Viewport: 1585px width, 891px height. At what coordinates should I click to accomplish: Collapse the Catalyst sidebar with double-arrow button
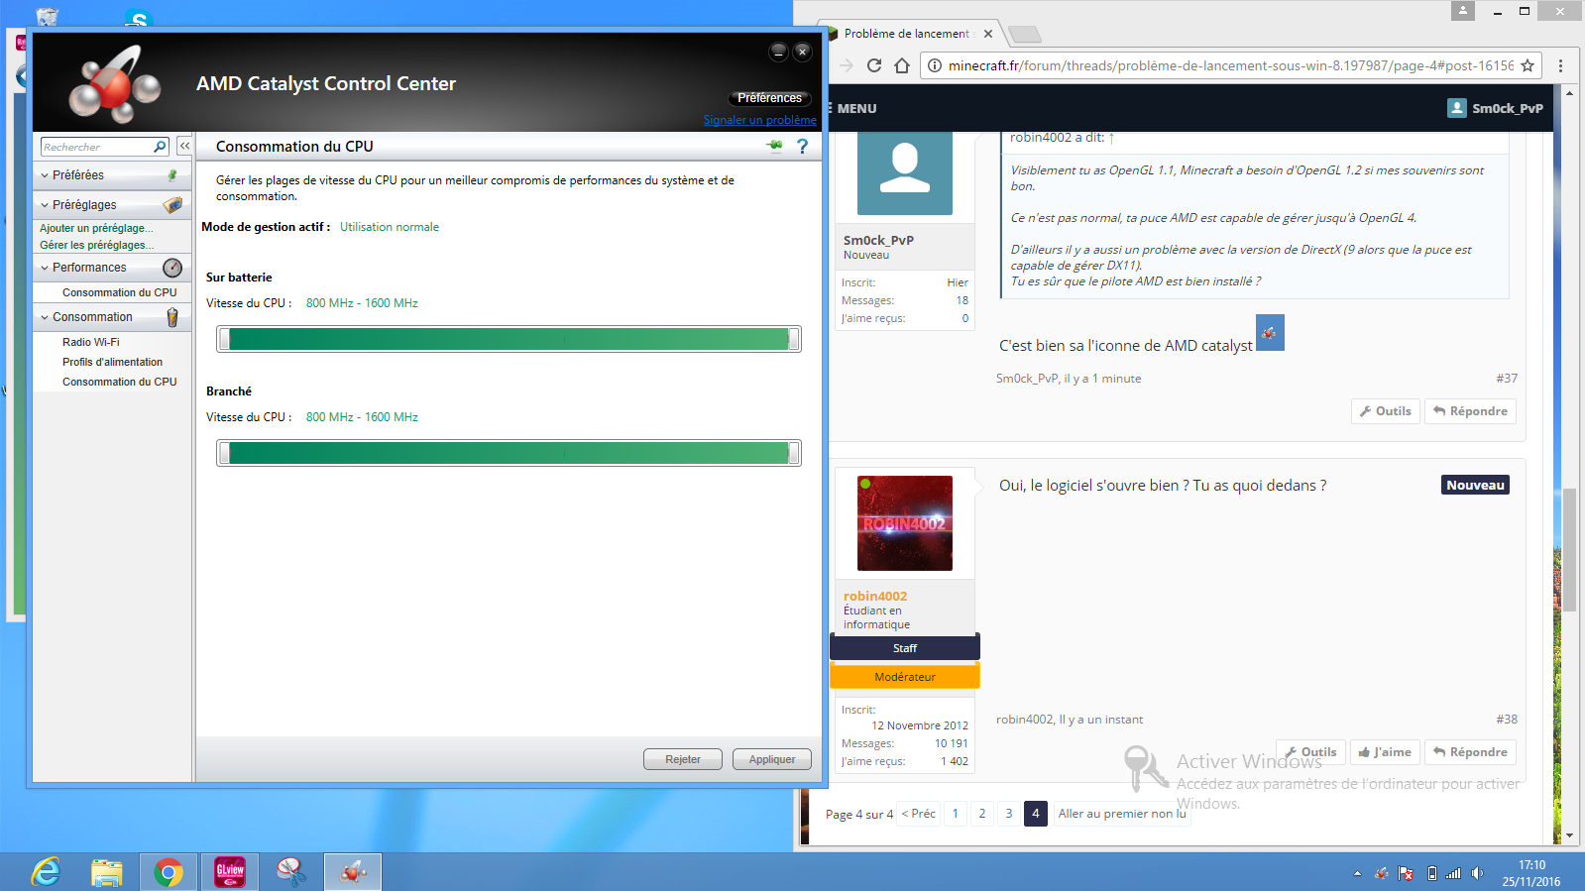click(x=184, y=146)
